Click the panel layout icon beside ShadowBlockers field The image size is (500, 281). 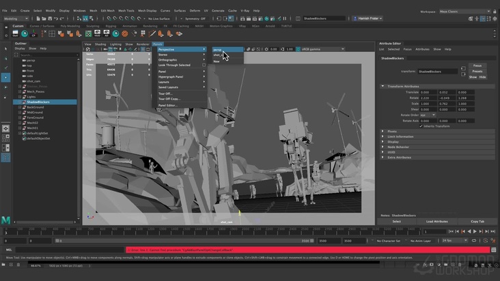pos(298,18)
